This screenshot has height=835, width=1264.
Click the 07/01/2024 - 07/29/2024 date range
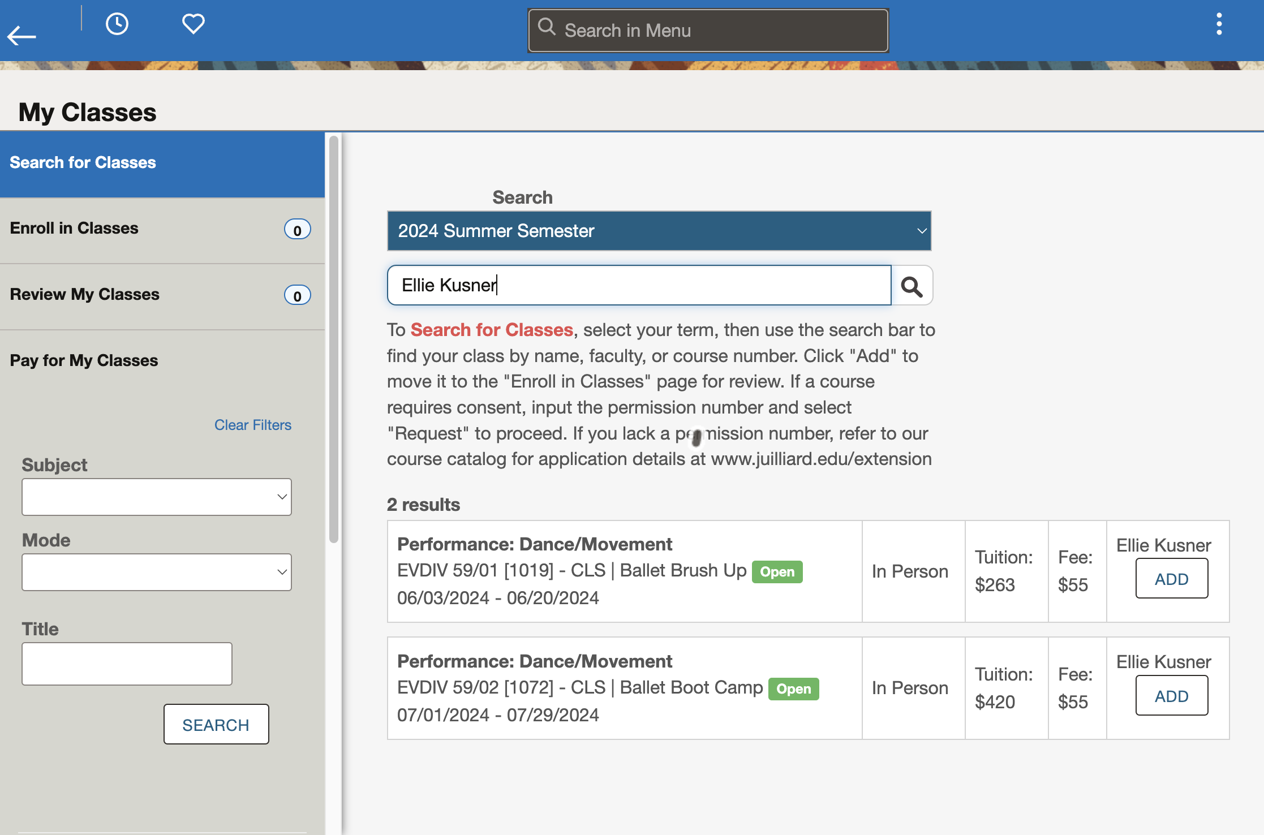[x=498, y=715]
